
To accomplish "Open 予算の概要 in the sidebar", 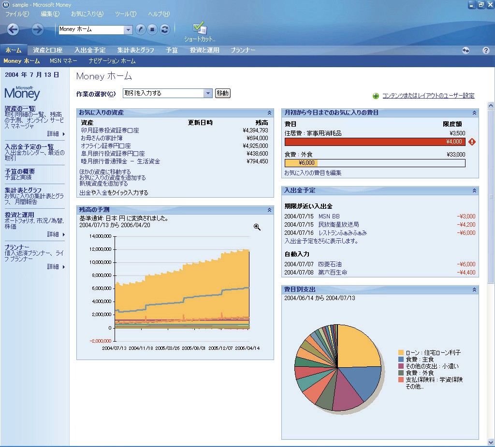I will [19, 172].
